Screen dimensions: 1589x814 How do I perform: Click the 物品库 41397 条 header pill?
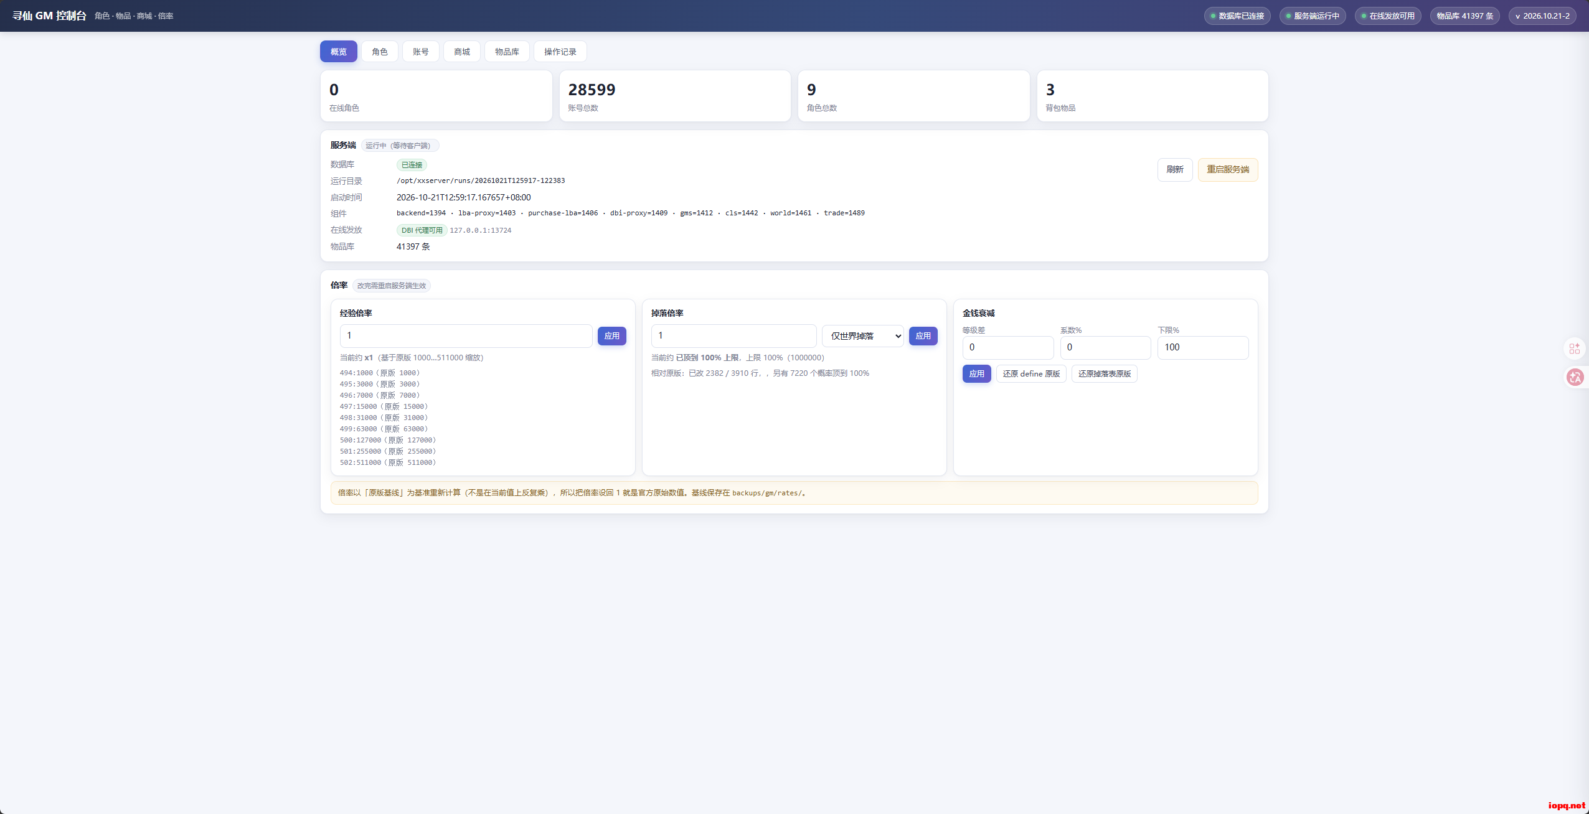pyautogui.click(x=1465, y=16)
